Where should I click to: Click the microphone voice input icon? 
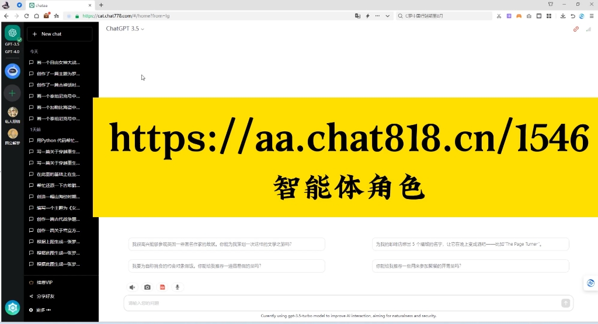(178, 287)
